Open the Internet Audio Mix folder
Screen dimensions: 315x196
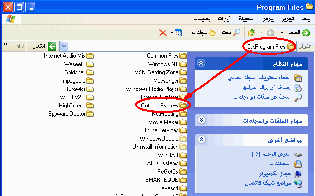click(69, 55)
